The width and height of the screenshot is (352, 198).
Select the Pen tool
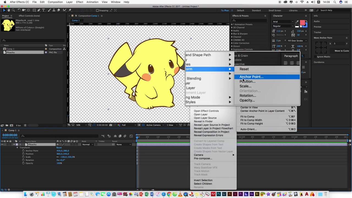click(x=39, y=10)
